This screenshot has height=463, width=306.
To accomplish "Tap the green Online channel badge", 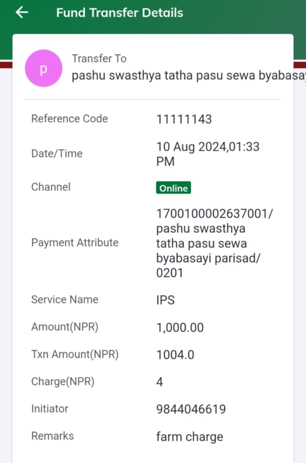I will tap(173, 188).
